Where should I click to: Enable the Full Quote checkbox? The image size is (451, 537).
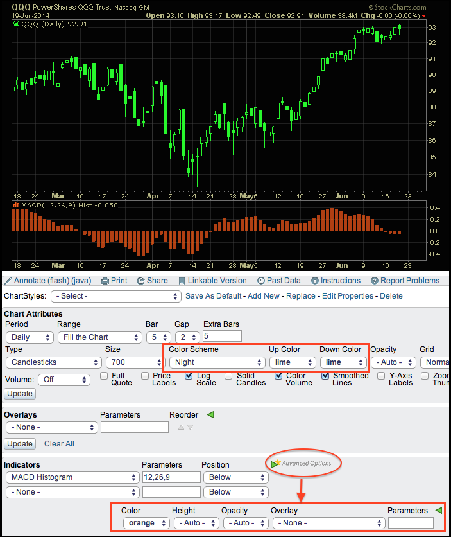(x=104, y=376)
